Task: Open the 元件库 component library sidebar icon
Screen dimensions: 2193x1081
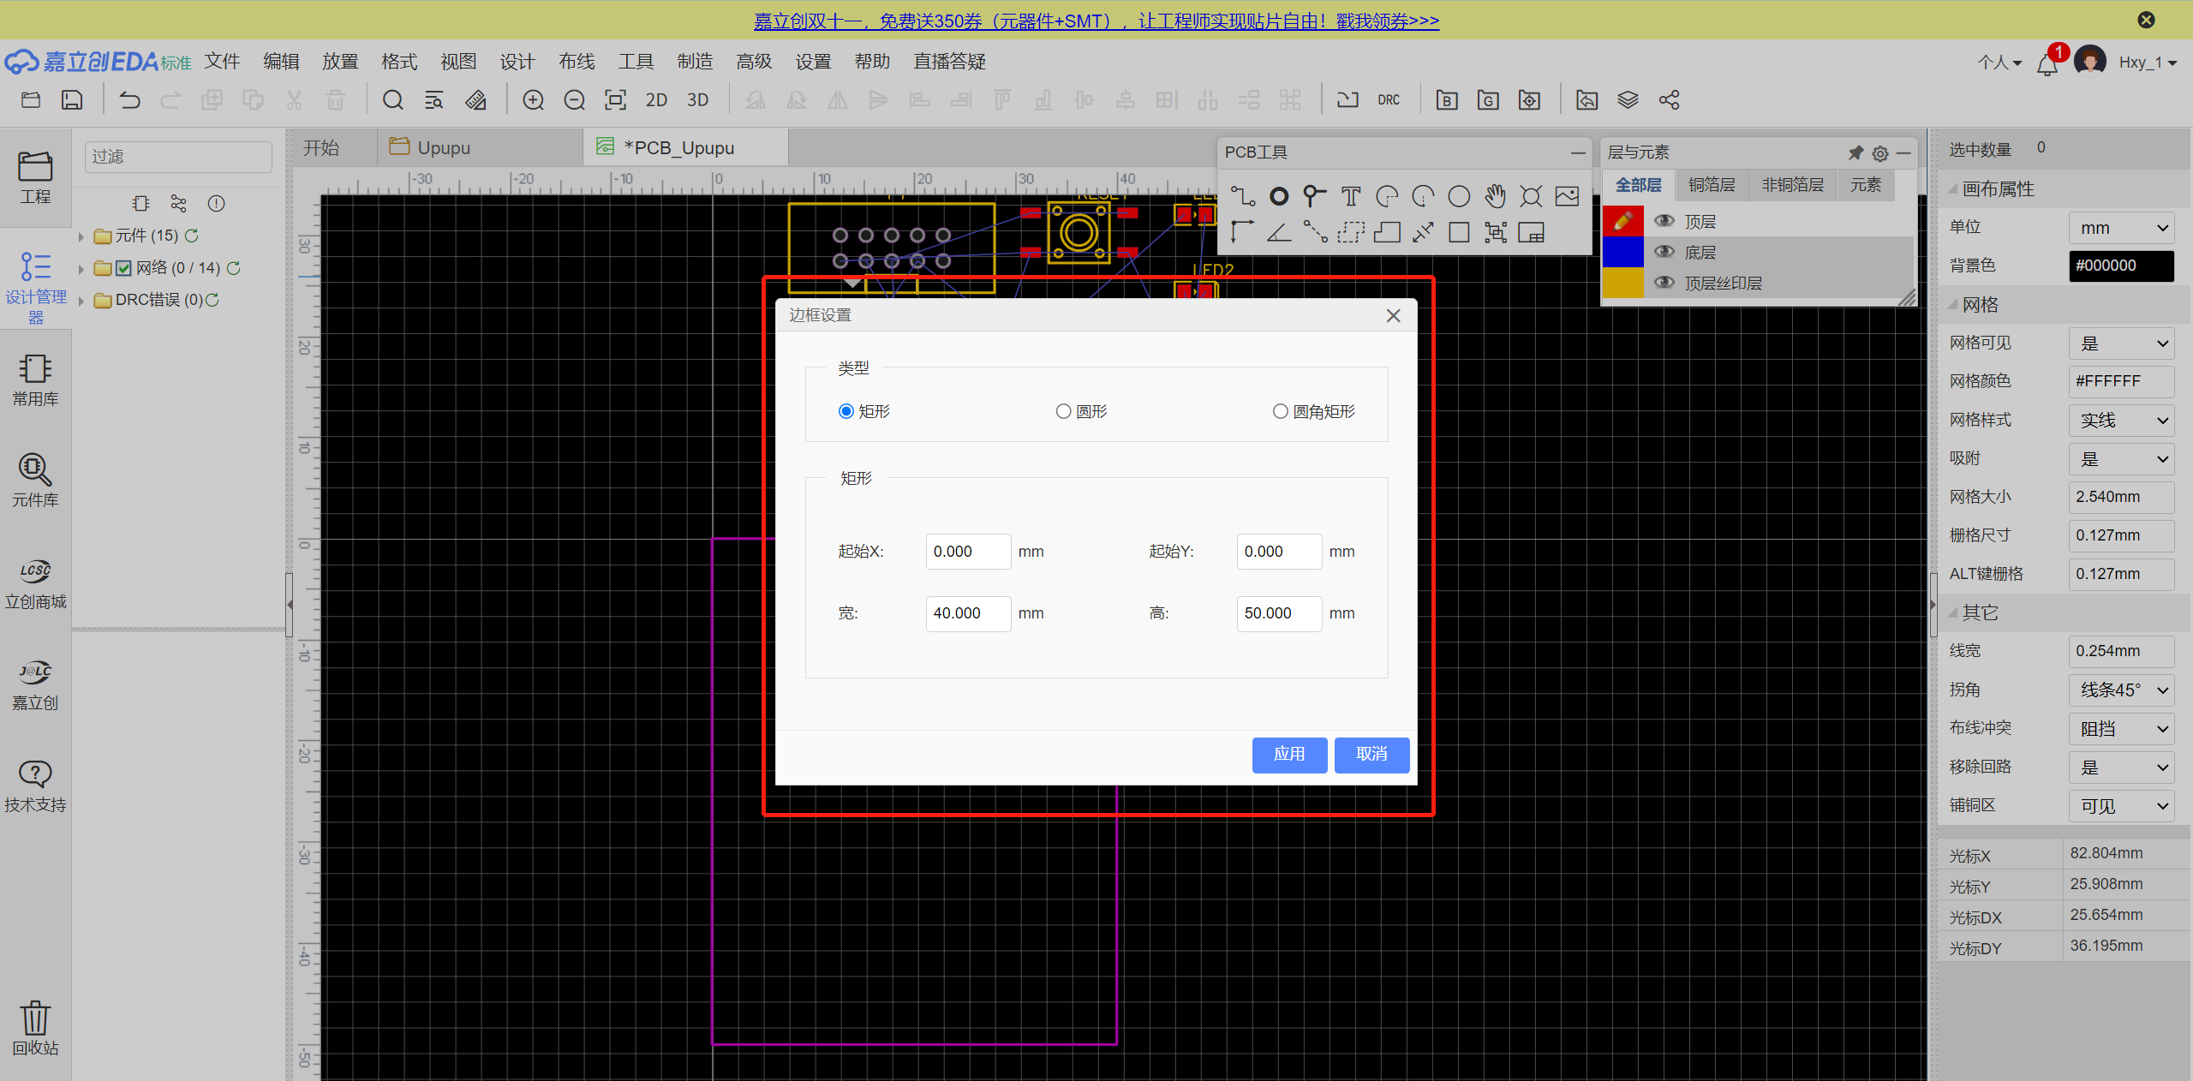Action: 35,480
